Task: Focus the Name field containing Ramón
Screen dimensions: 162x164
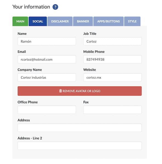Action: 47,42
